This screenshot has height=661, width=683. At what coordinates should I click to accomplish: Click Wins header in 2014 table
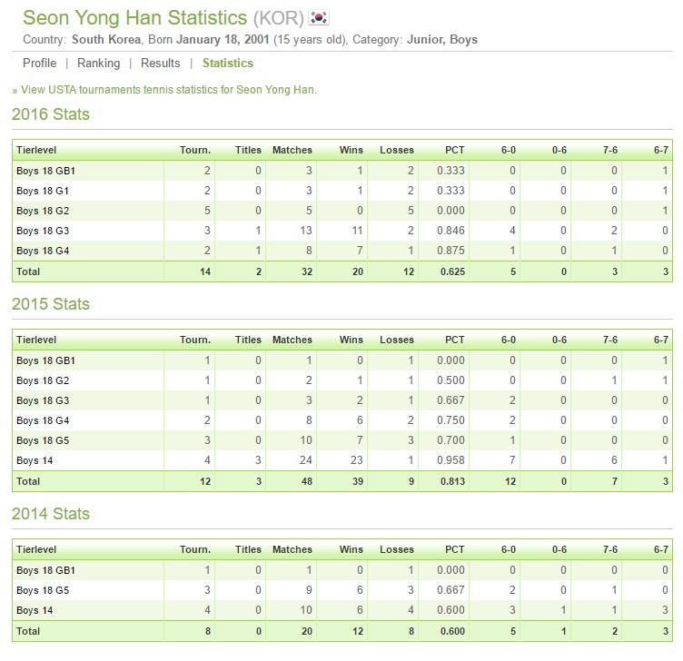click(351, 550)
